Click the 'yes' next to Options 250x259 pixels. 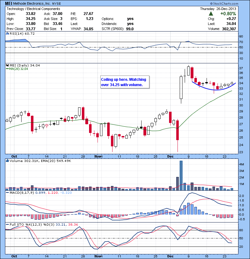[x=130, y=19]
